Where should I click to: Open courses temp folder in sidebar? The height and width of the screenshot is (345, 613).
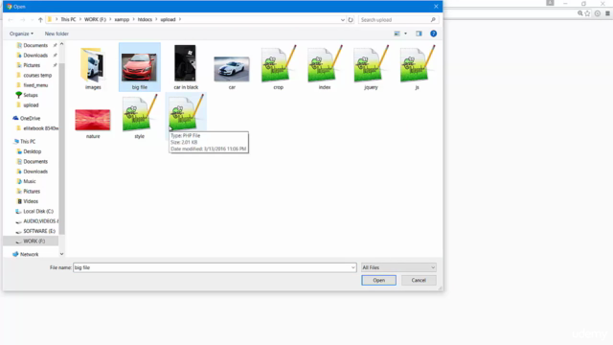[x=37, y=75]
